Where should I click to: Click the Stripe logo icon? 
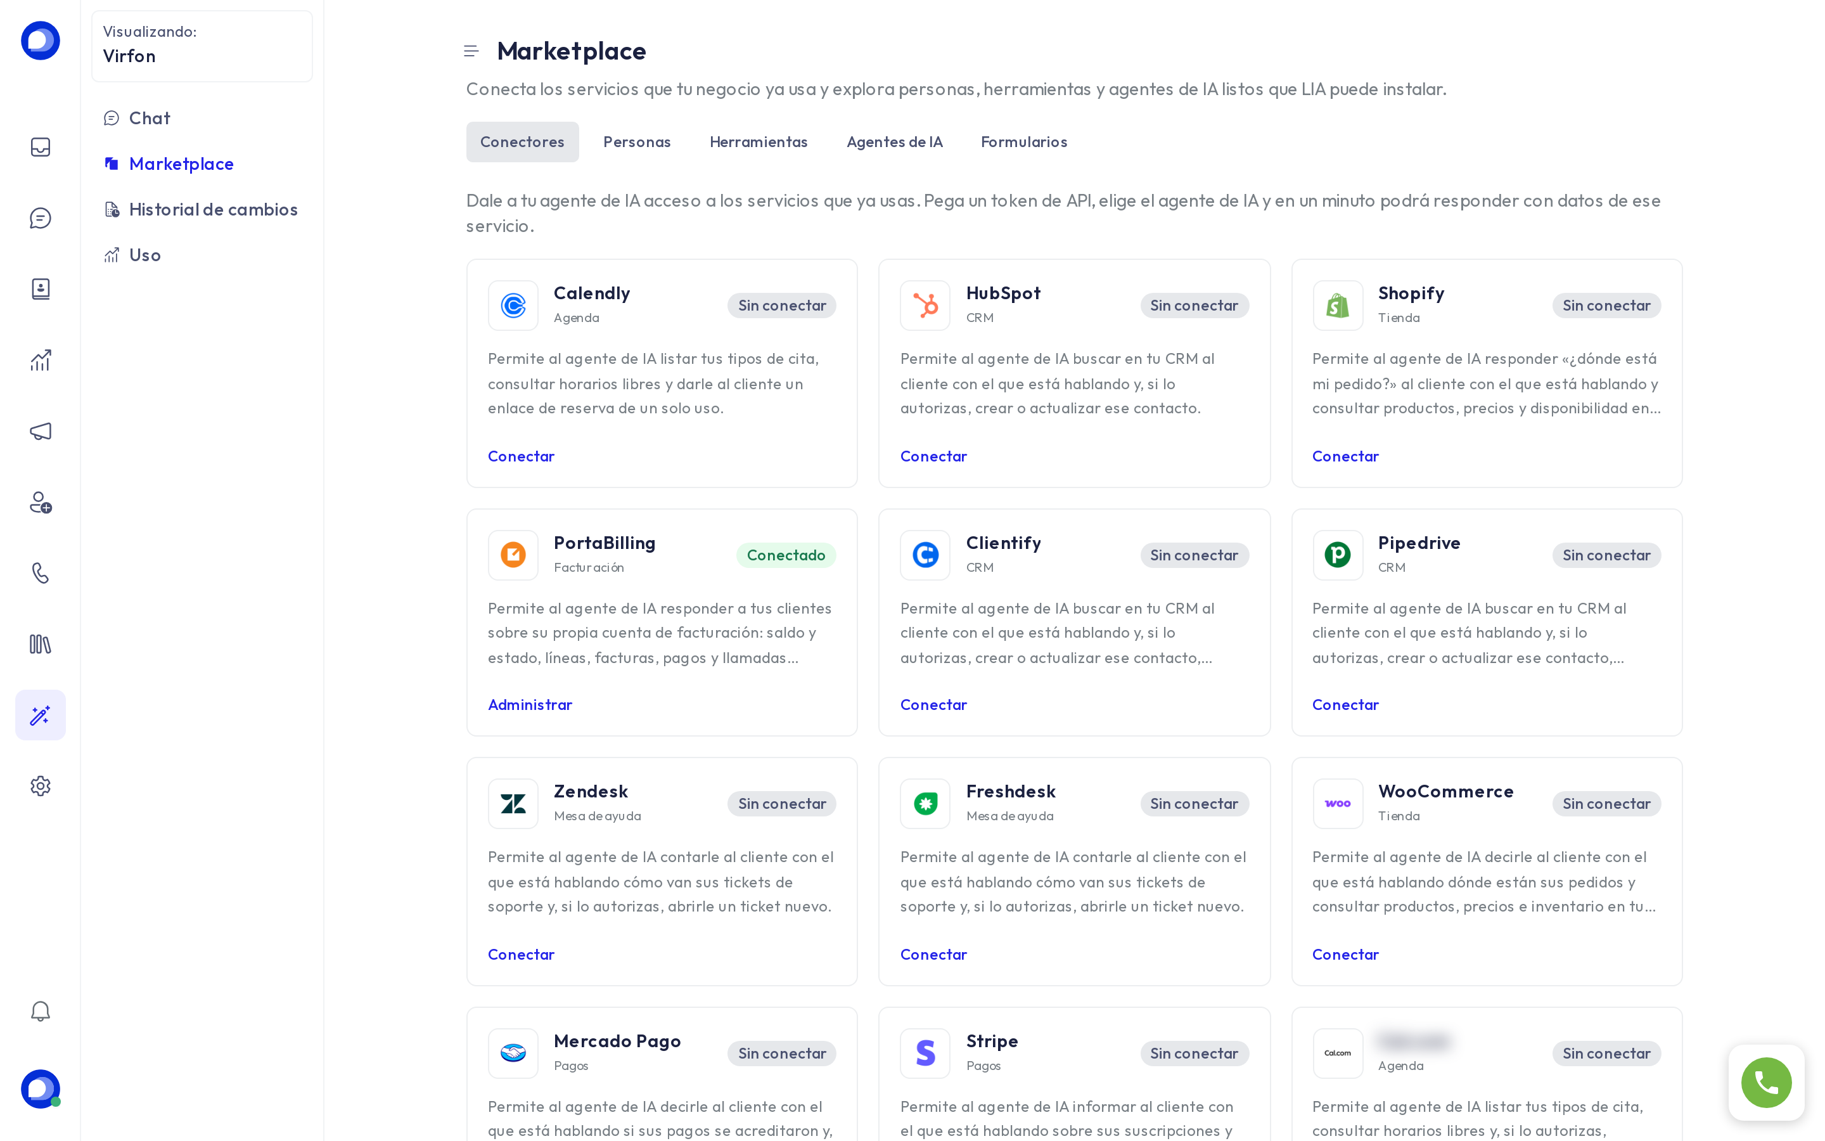(925, 1053)
